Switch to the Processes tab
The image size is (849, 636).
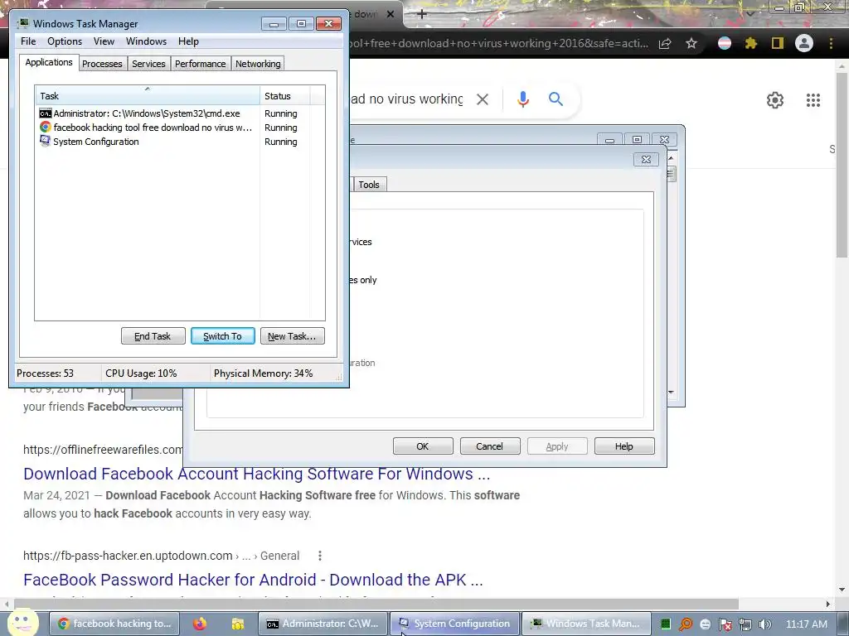[102, 64]
